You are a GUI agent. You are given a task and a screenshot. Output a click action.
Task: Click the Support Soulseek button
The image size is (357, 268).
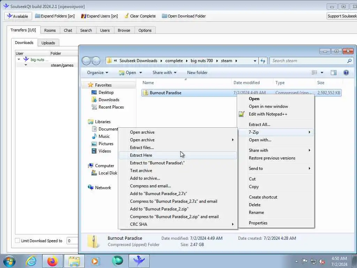342,16
